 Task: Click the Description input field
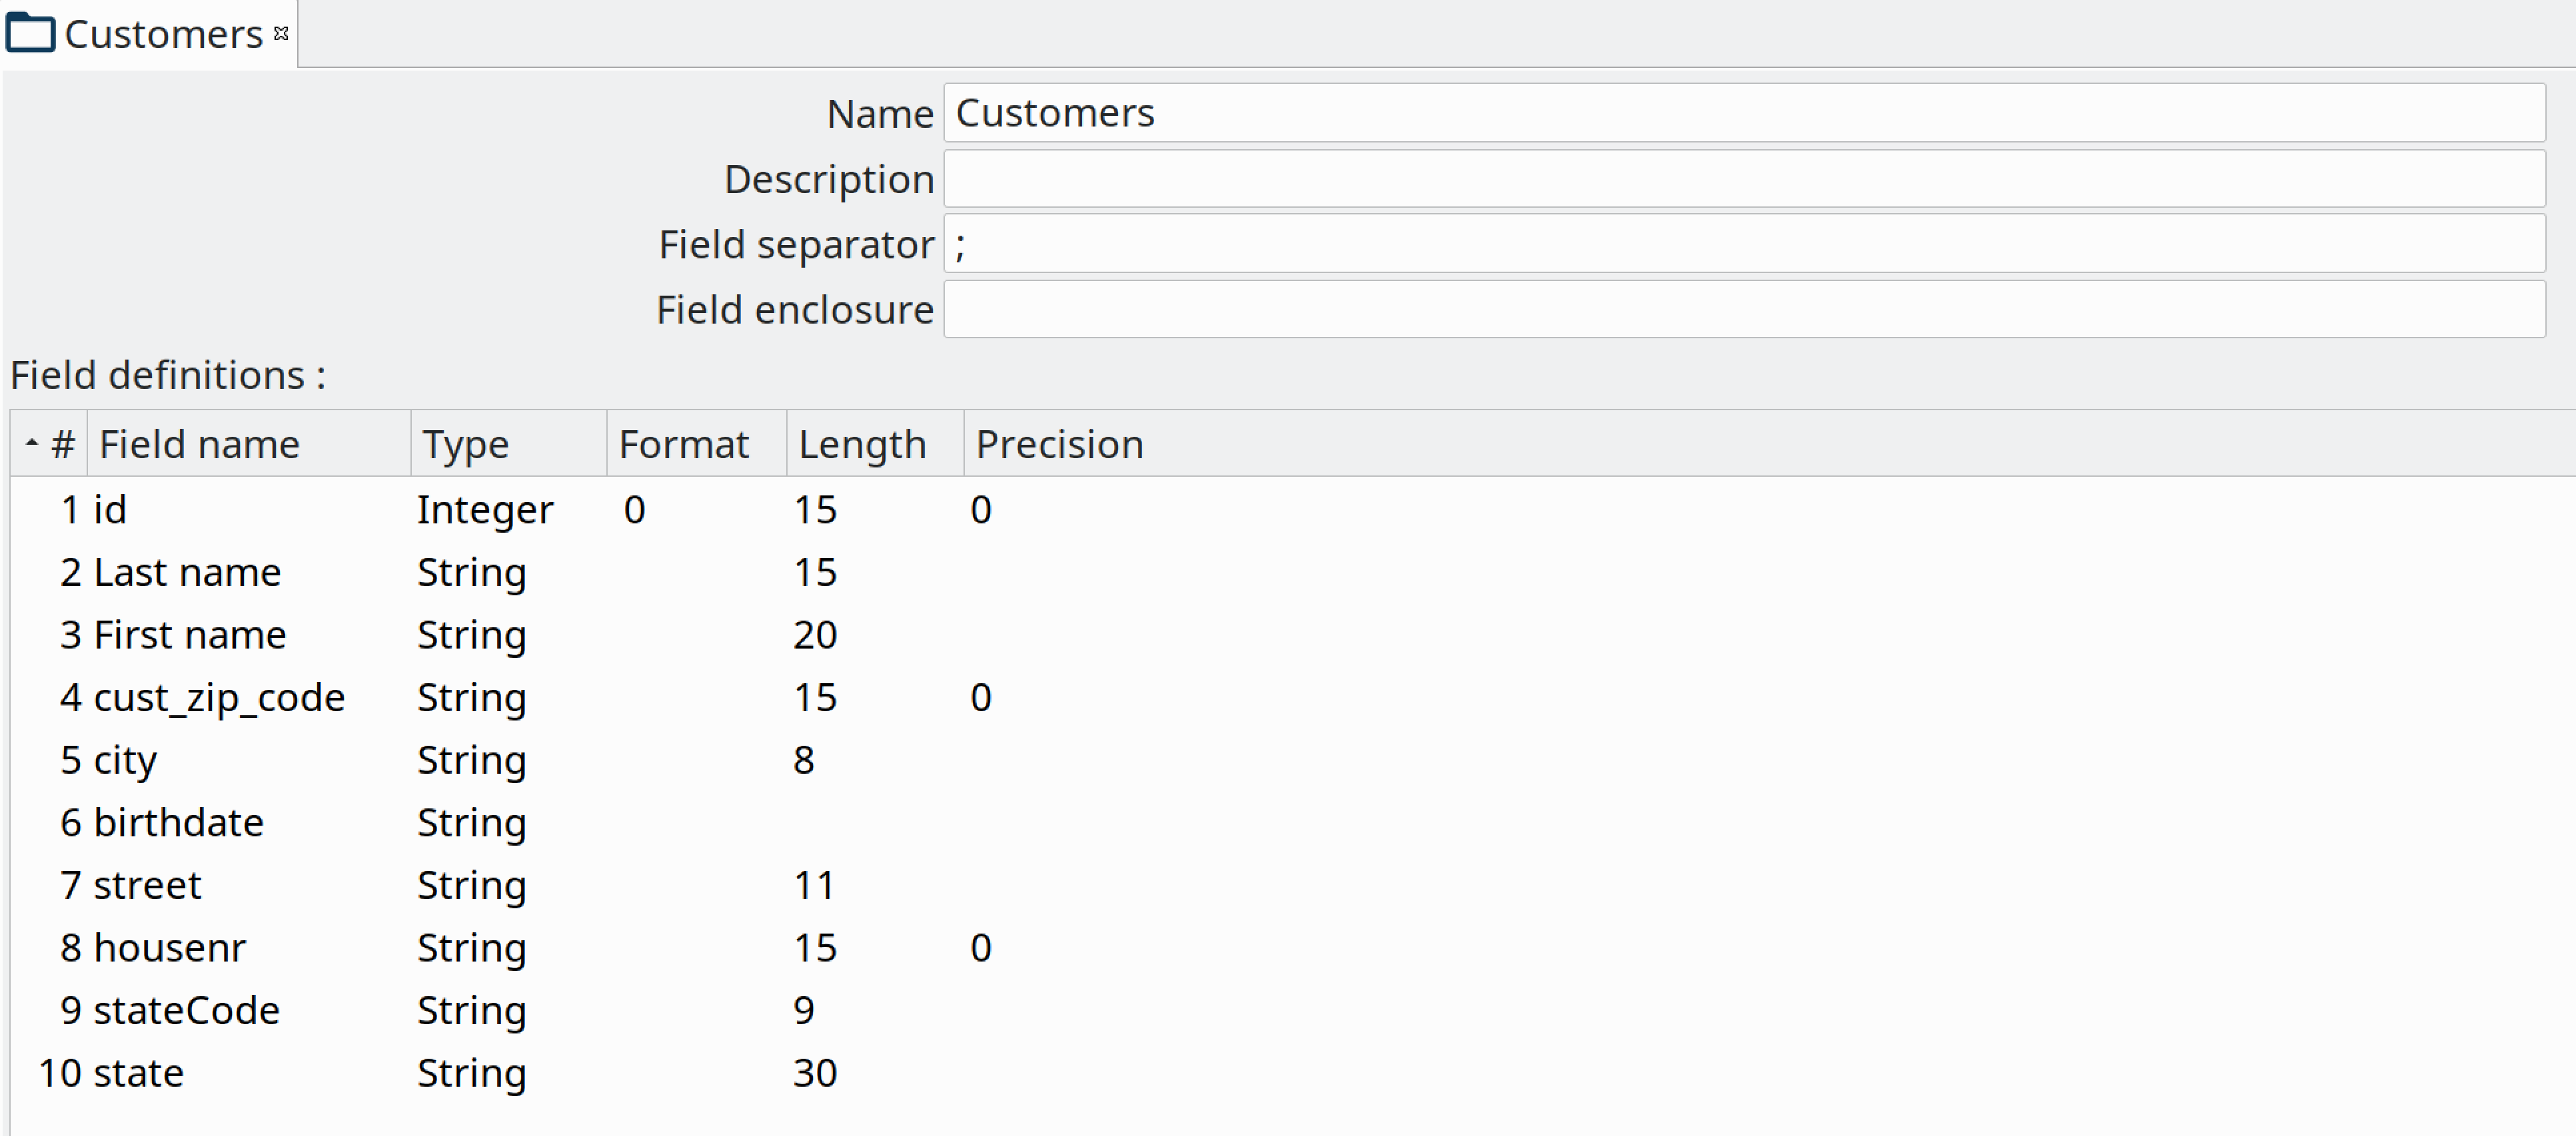pos(1743,179)
